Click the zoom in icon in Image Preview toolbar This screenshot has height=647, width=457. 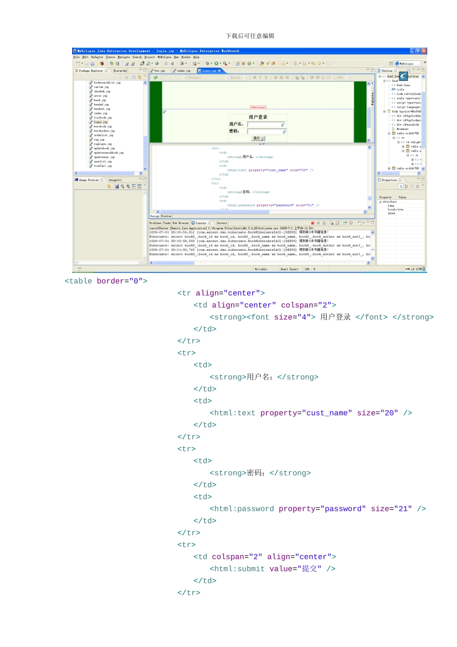[128, 186]
